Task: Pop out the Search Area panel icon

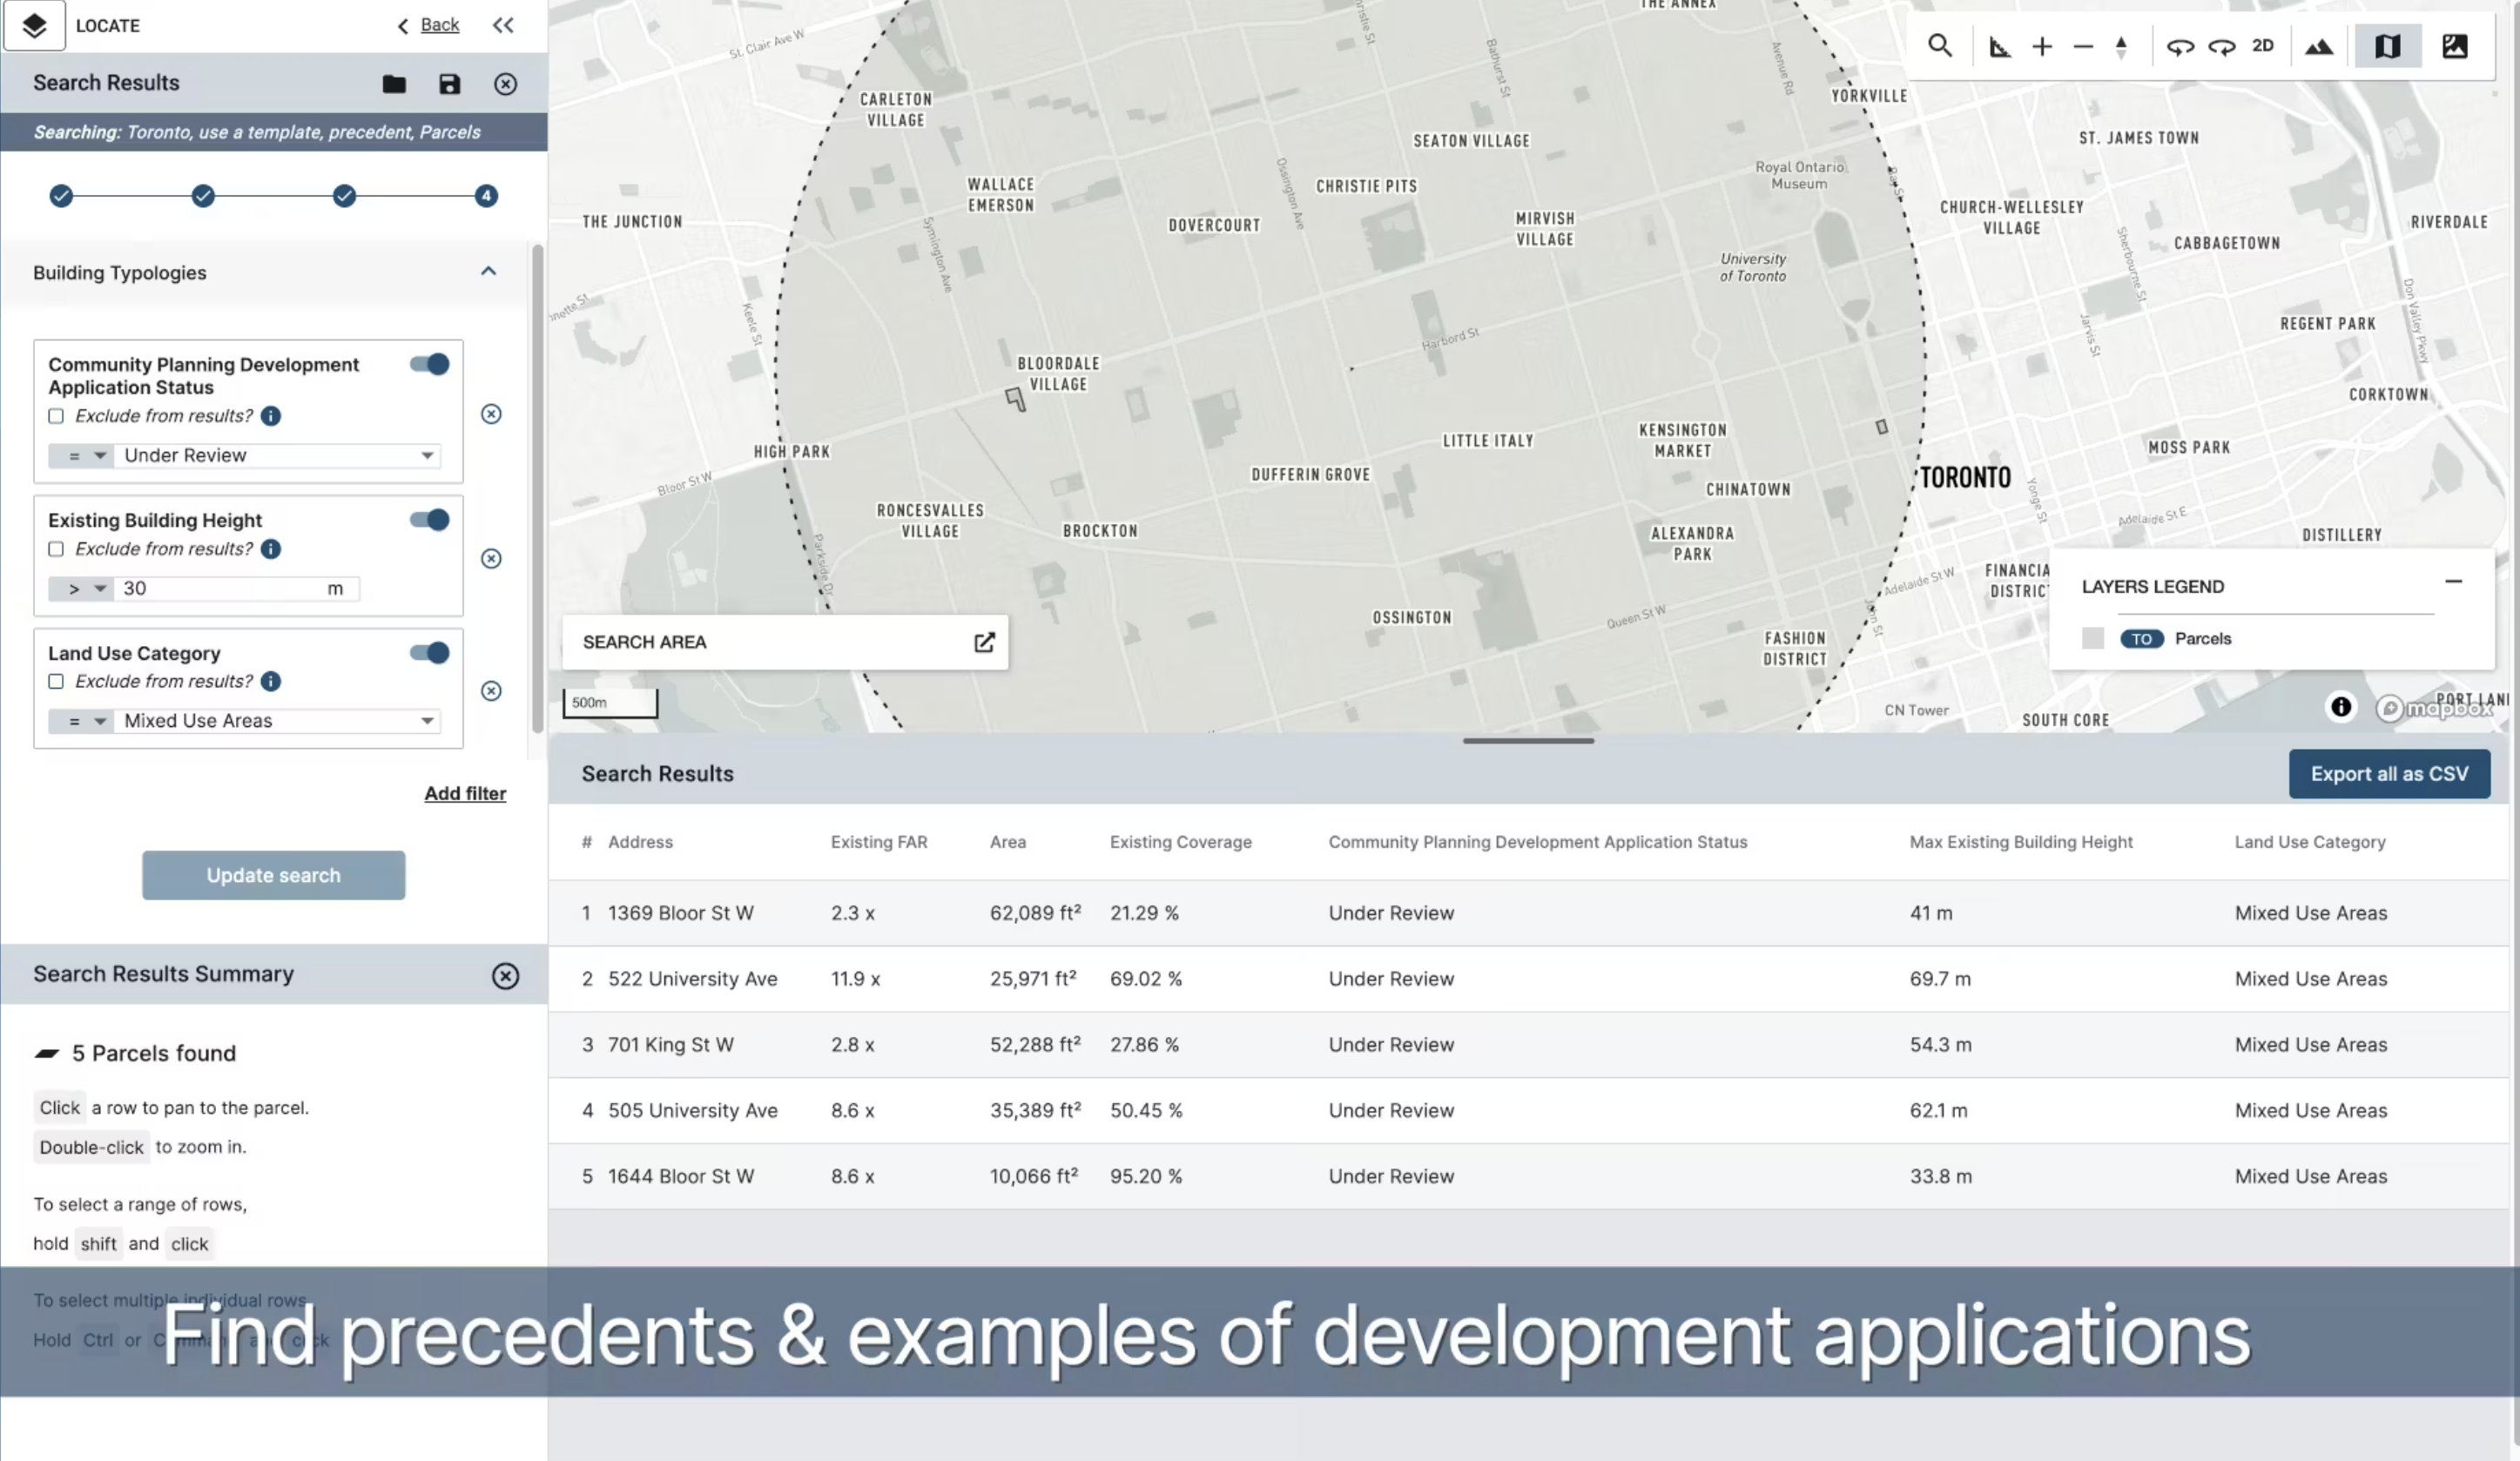Action: pyautogui.click(x=984, y=642)
